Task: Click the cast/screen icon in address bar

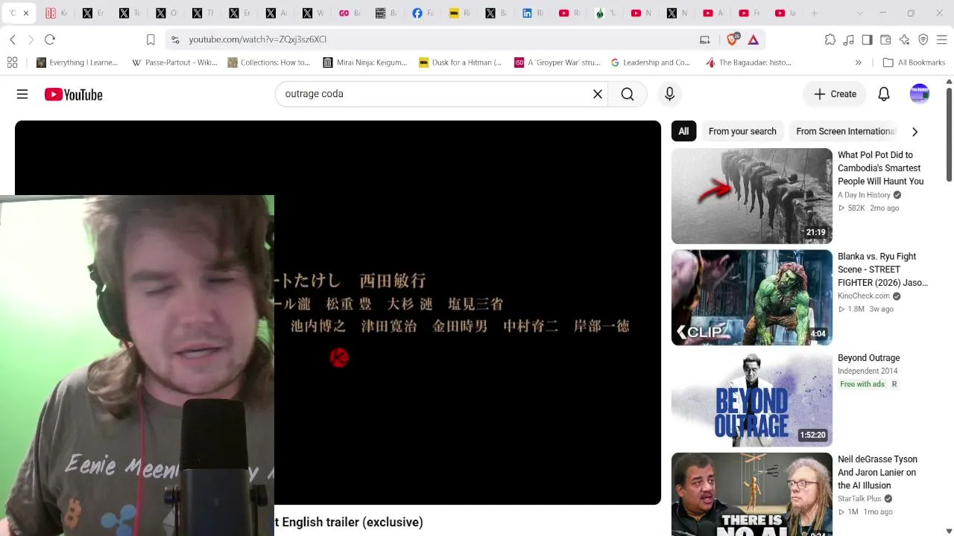Action: [x=705, y=39]
